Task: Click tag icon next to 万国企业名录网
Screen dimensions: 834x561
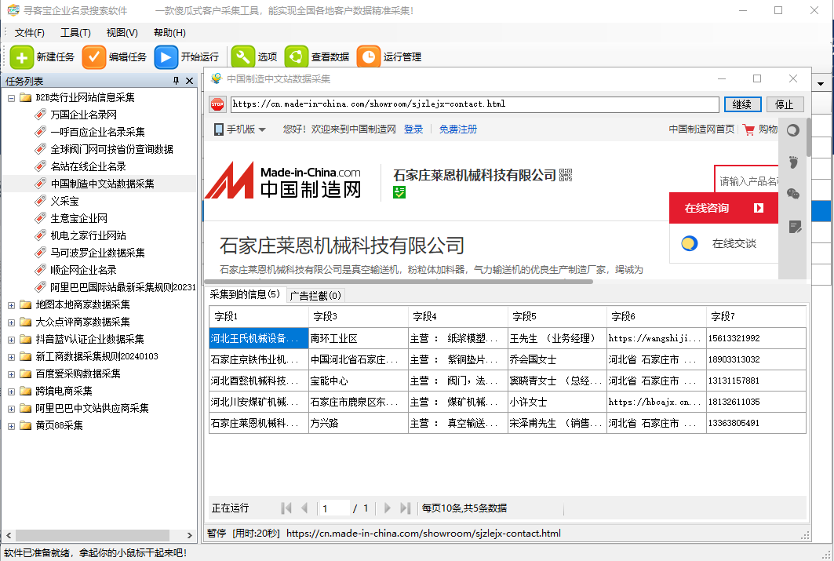Action: pos(41,115)
